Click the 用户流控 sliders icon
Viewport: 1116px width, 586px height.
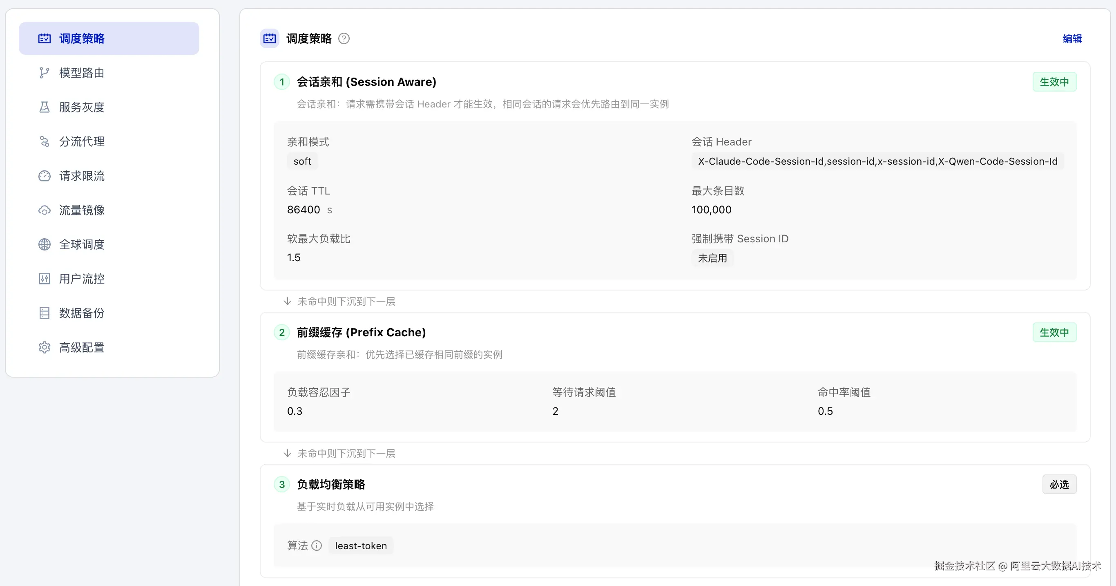(x=44, y=279)
